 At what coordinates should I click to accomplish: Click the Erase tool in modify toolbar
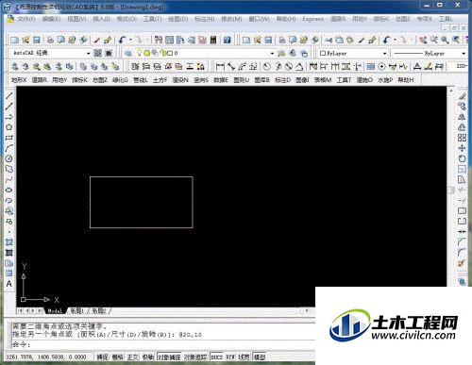pos(462,95)
